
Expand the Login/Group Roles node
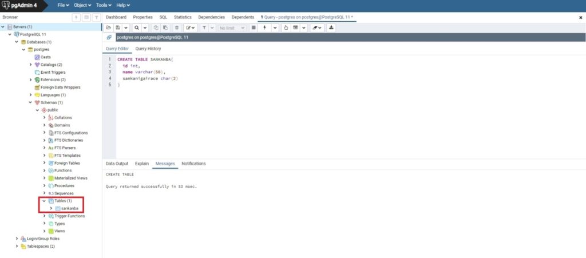click(17, 239)
